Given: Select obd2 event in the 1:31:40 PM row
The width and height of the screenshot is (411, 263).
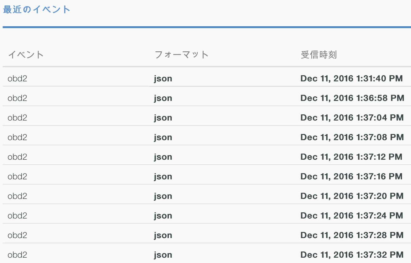Looking at the screenshot, I should (x=17, y=78).
